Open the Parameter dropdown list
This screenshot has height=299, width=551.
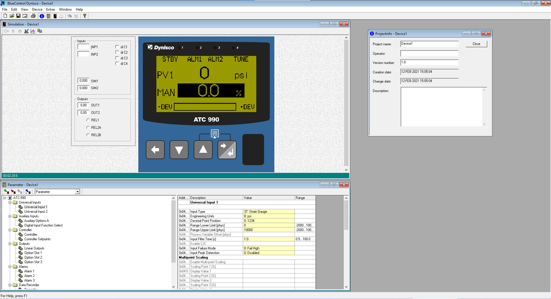(x=77, y=192)
